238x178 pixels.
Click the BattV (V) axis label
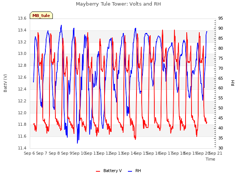tap(5, 83)
